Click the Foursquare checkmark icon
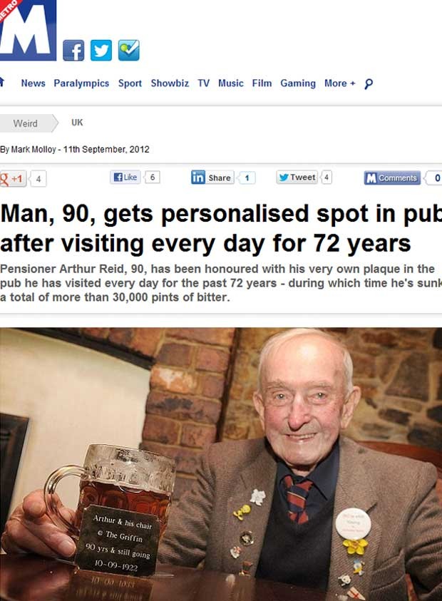442x601 pixels. point(129,50)
